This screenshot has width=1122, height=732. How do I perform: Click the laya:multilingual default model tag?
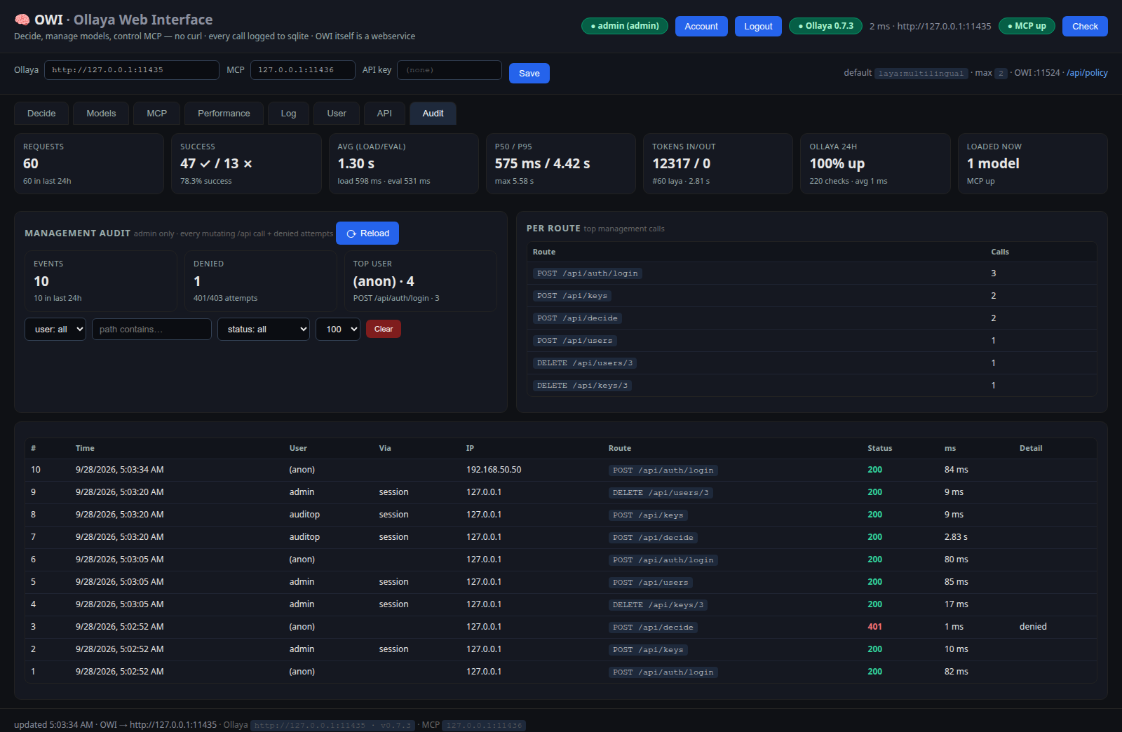tap(921, 74)
